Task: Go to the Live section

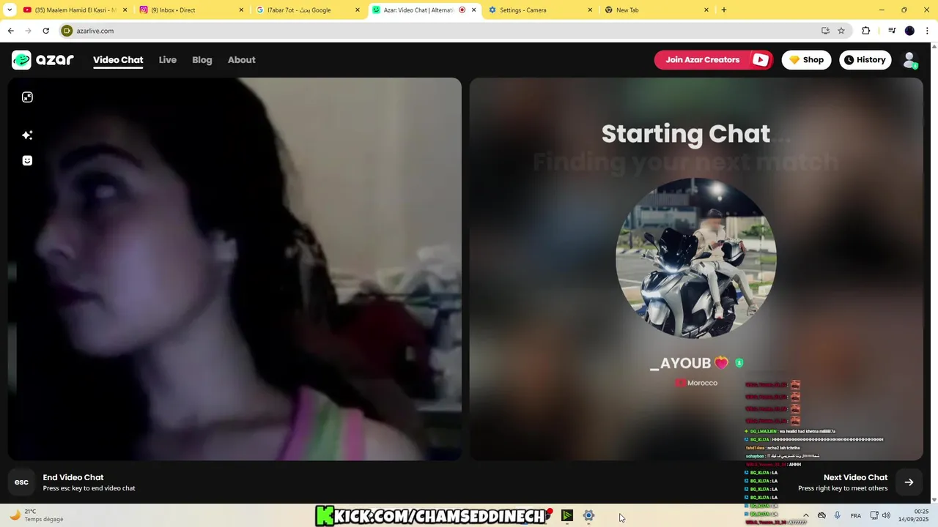Action: (168, 60)
